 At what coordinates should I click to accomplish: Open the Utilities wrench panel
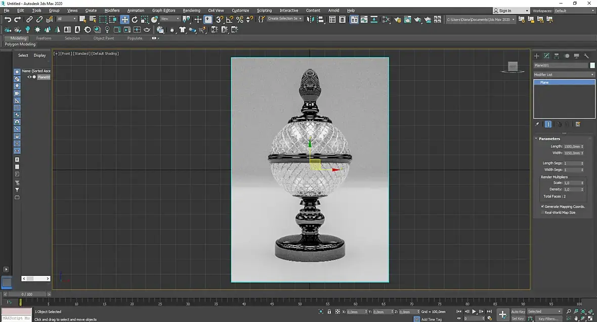pos(586,56)
